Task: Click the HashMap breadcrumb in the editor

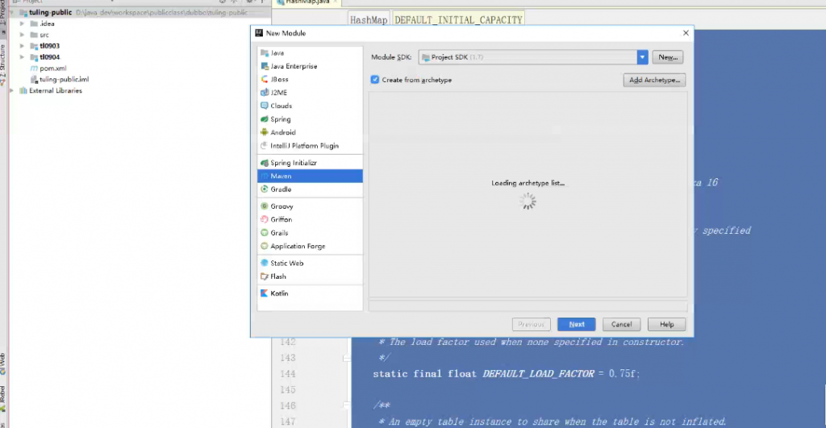Action: 369,20
